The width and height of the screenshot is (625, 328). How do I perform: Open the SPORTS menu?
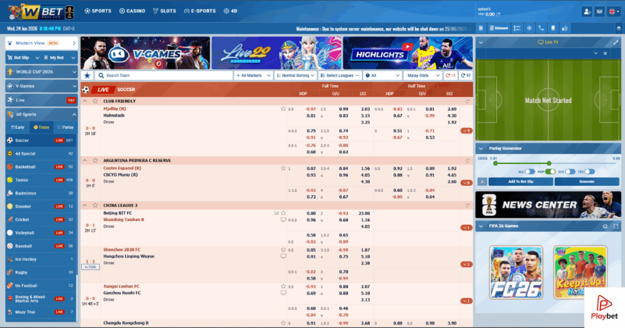click(98, 11)
